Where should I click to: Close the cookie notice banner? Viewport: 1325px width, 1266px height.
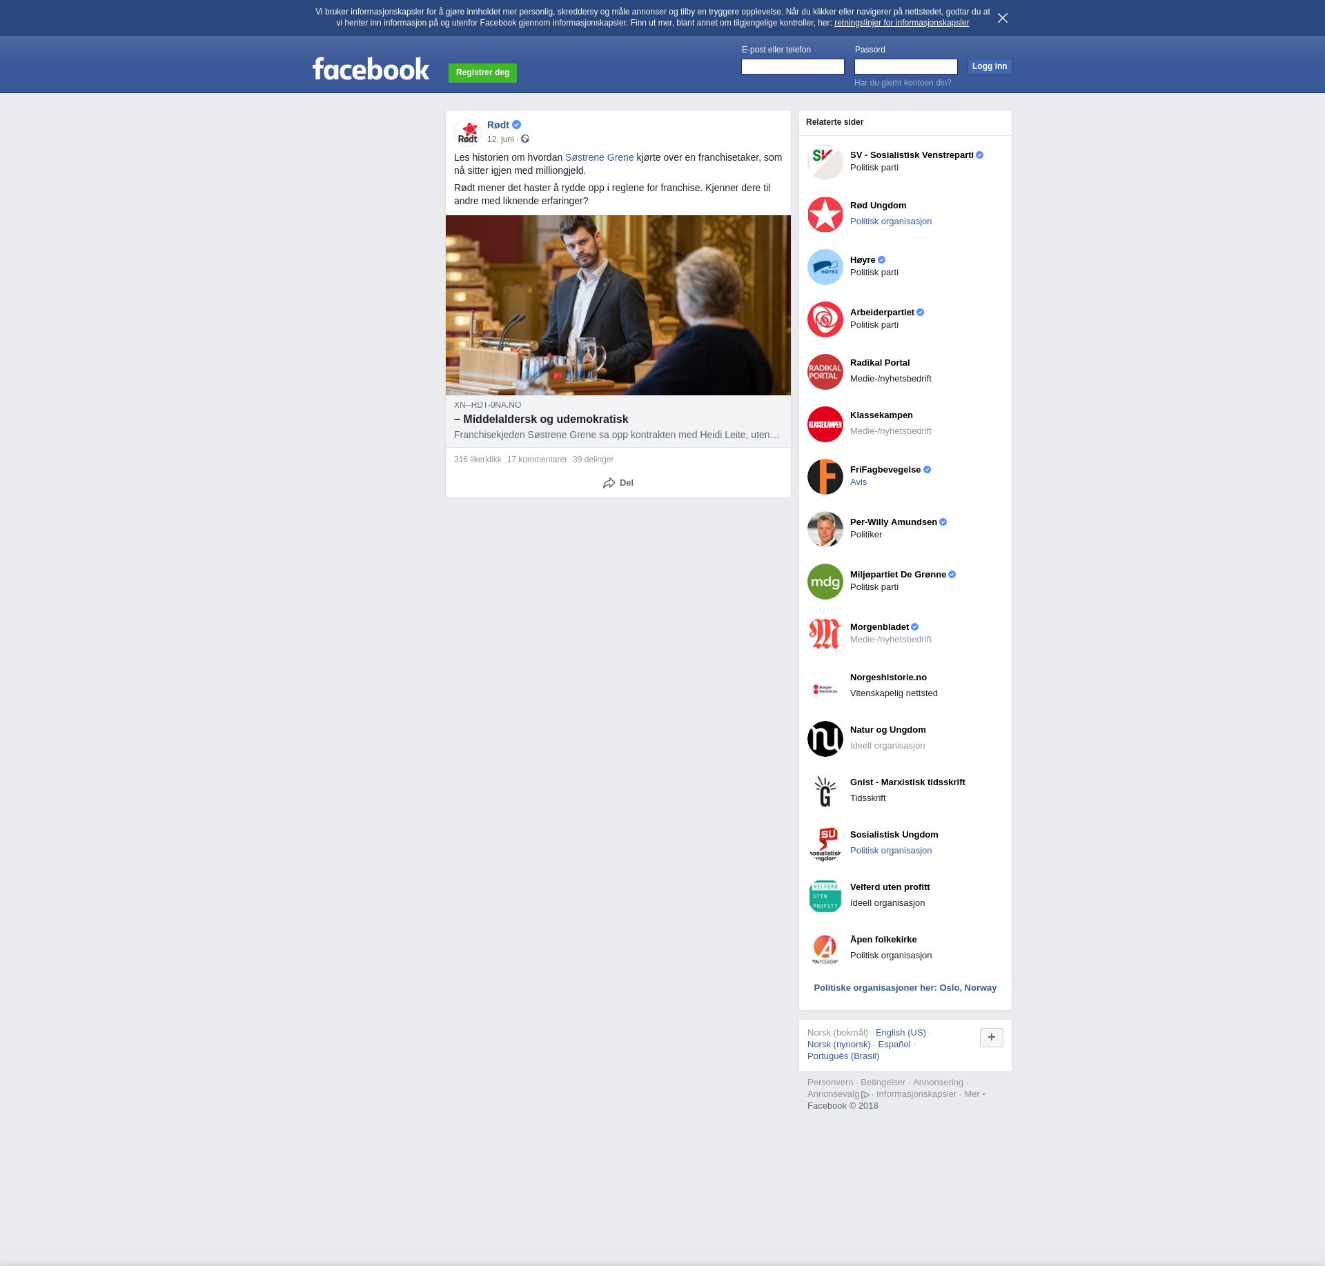click(1002, 18)
